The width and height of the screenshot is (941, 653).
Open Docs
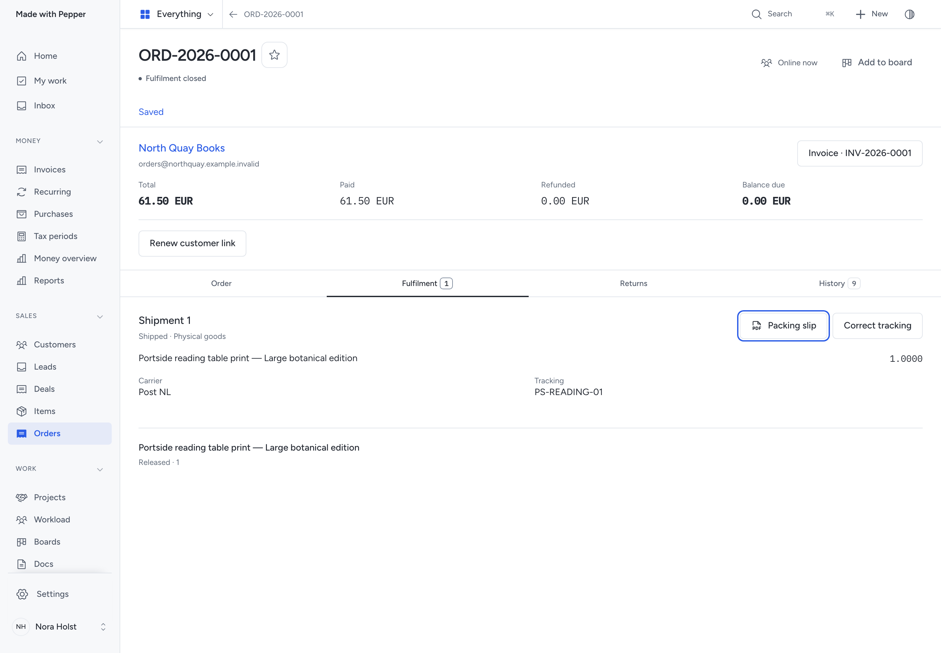(59, 564)
